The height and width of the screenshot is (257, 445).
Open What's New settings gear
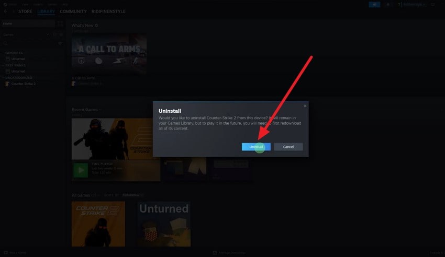click(x=96, y=26)
